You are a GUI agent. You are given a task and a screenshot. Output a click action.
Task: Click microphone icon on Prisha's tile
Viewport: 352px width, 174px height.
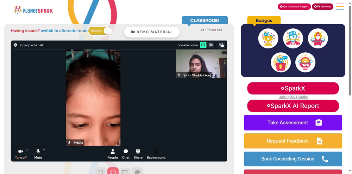[69, 143]
